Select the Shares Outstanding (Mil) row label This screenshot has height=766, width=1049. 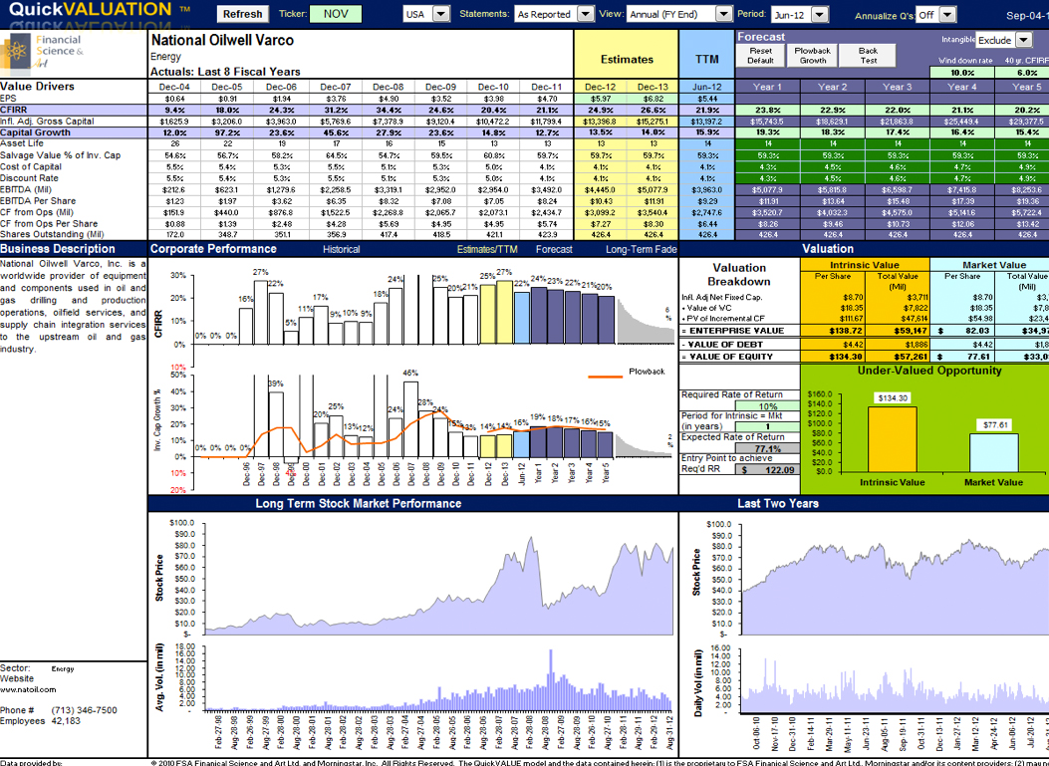pyautogui.click(x=52, y=234)
